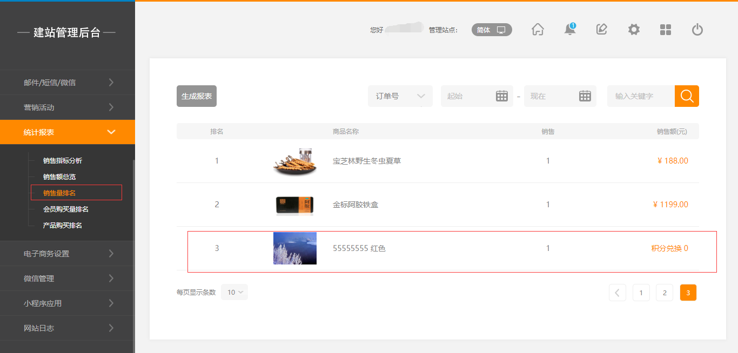
Task: Select 会员购买量排名 submenu item
Action: pos(66,209)
